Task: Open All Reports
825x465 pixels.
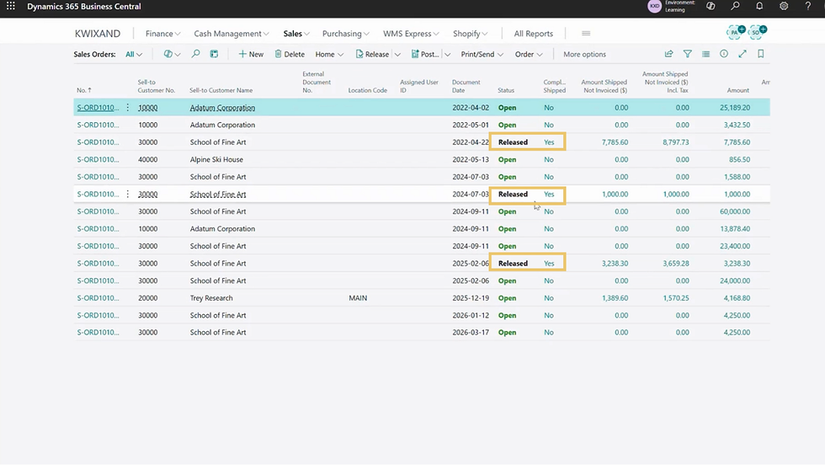Action: pyautogui.click(x=534, y=33)
